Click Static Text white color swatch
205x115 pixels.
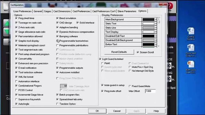pos(148,24)
